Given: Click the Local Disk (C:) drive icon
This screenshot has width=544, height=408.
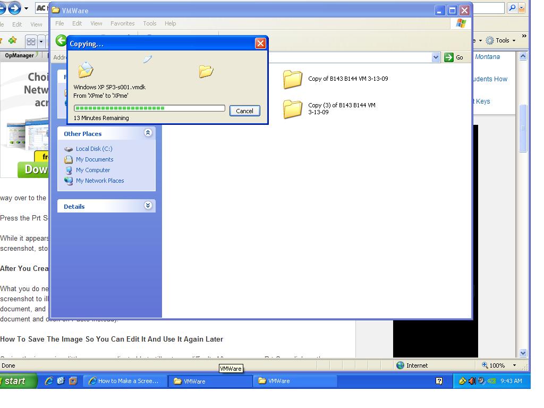Looking at the screenshot, I should (x=69, y=149).
